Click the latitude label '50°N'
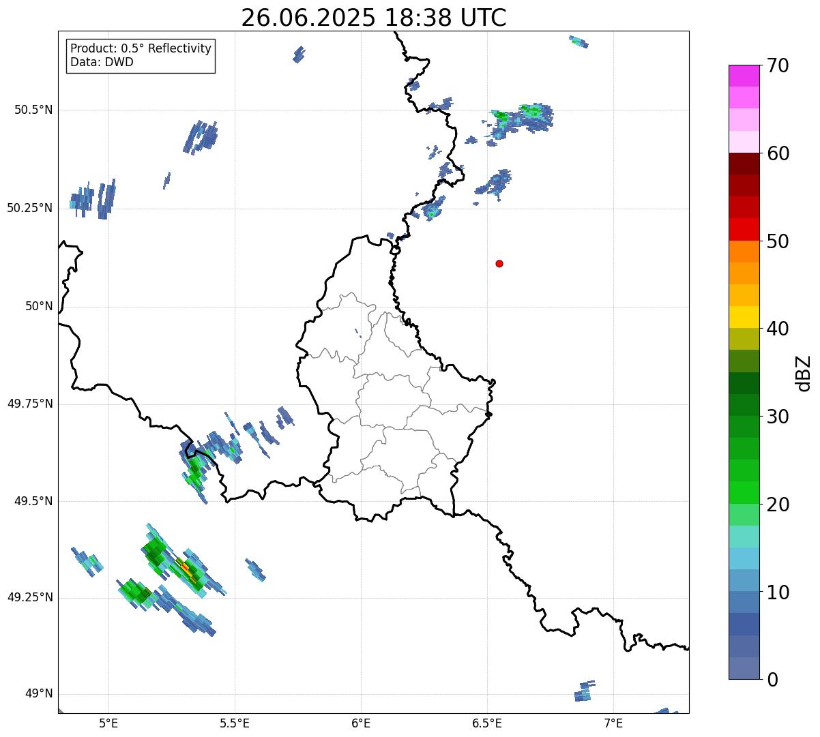 [x=39, y=306]
